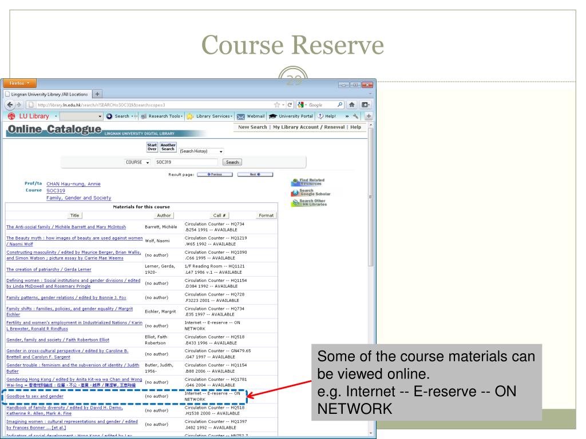Open Handbook of family diversity link

(x=64, y=410)
